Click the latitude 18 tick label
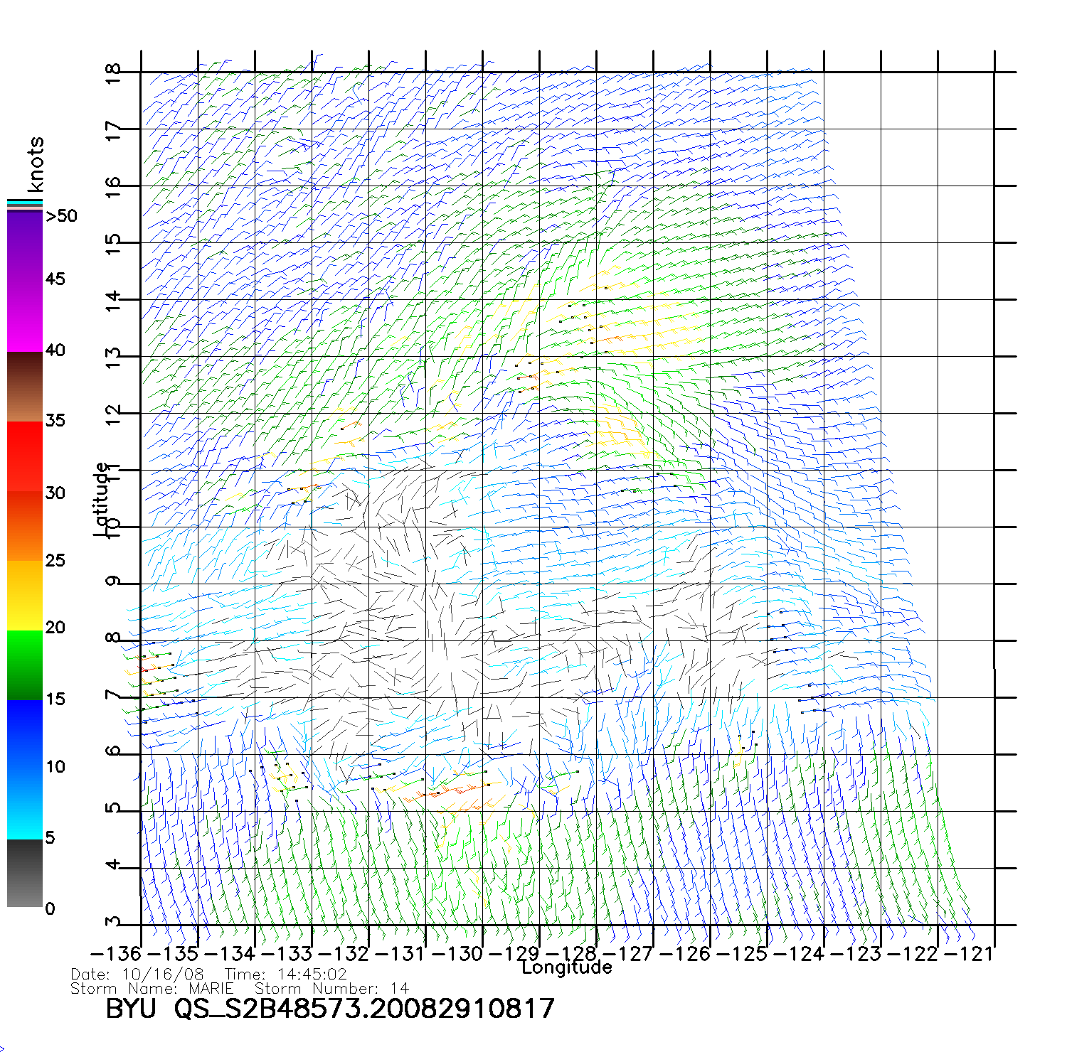 (x=113, y=73)
